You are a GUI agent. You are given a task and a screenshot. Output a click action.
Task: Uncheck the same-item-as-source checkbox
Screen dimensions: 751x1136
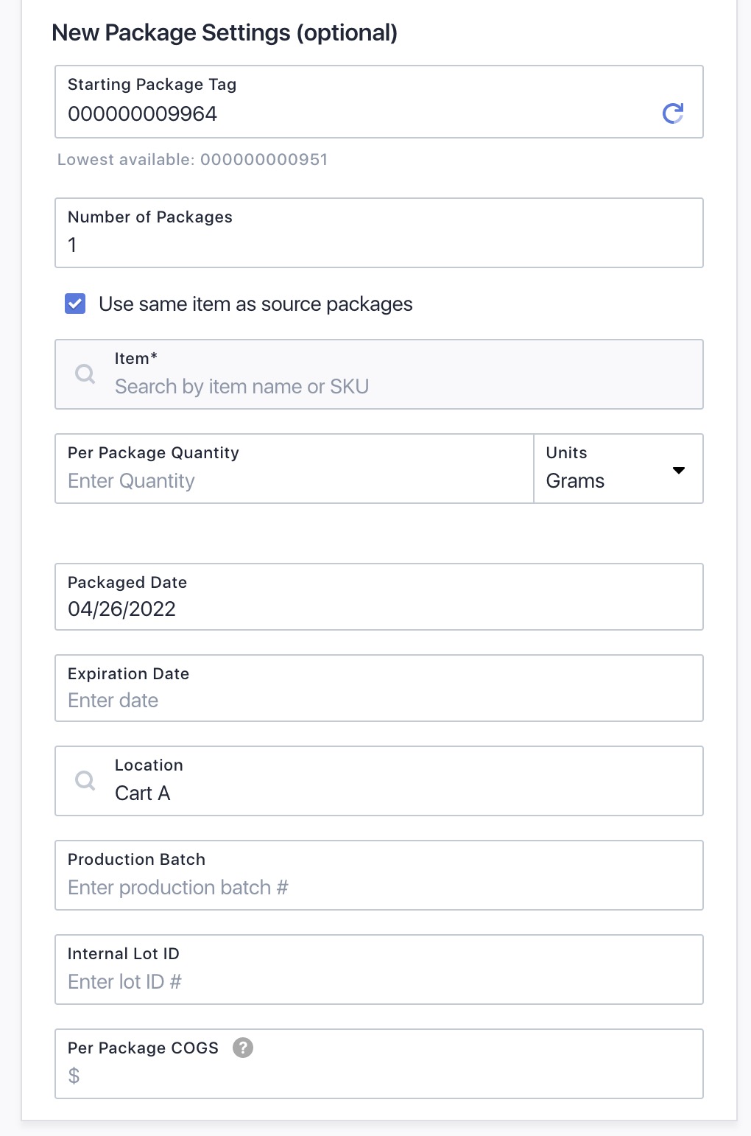point(75,304)
